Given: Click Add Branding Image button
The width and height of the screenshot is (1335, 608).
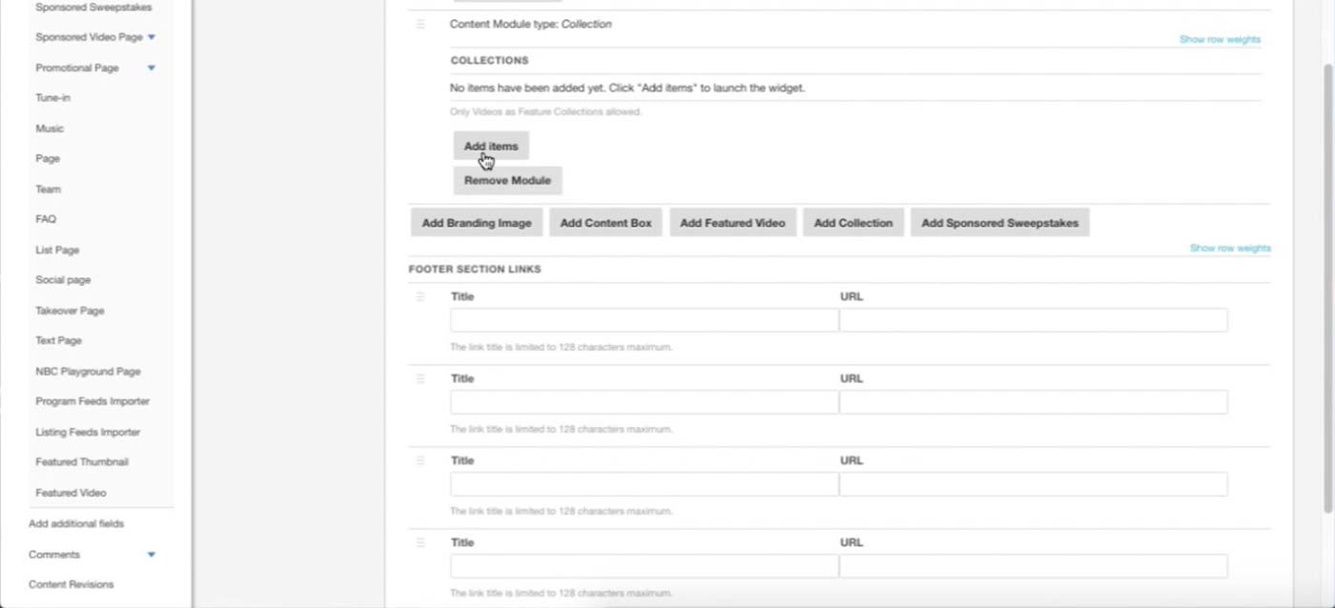Looking at the screenshot, I should pyautogui.click(x=477, y=223).
